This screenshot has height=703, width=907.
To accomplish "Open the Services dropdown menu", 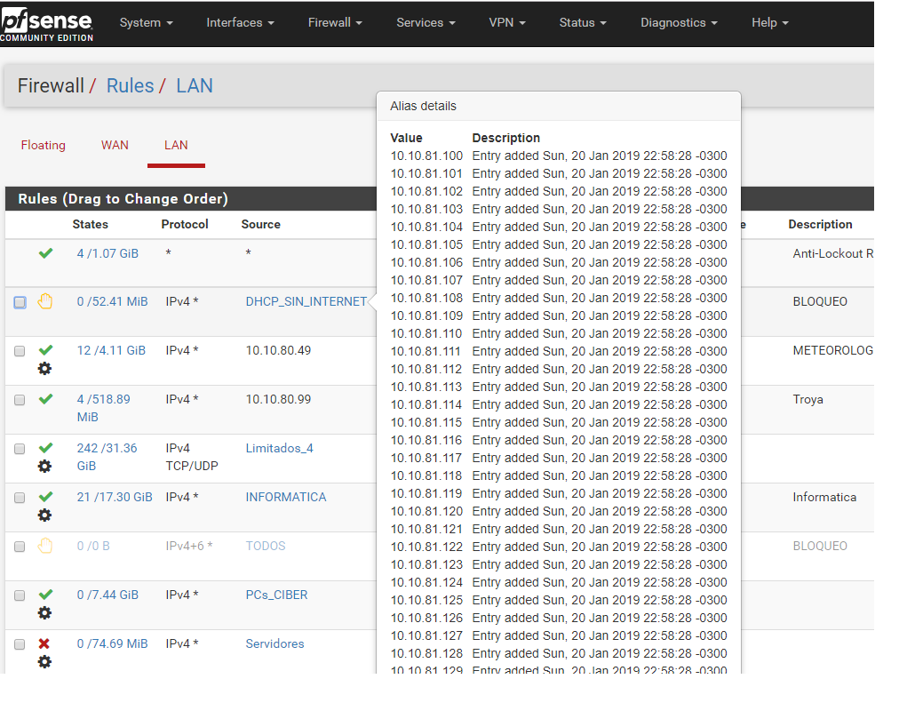I will 426,23.
